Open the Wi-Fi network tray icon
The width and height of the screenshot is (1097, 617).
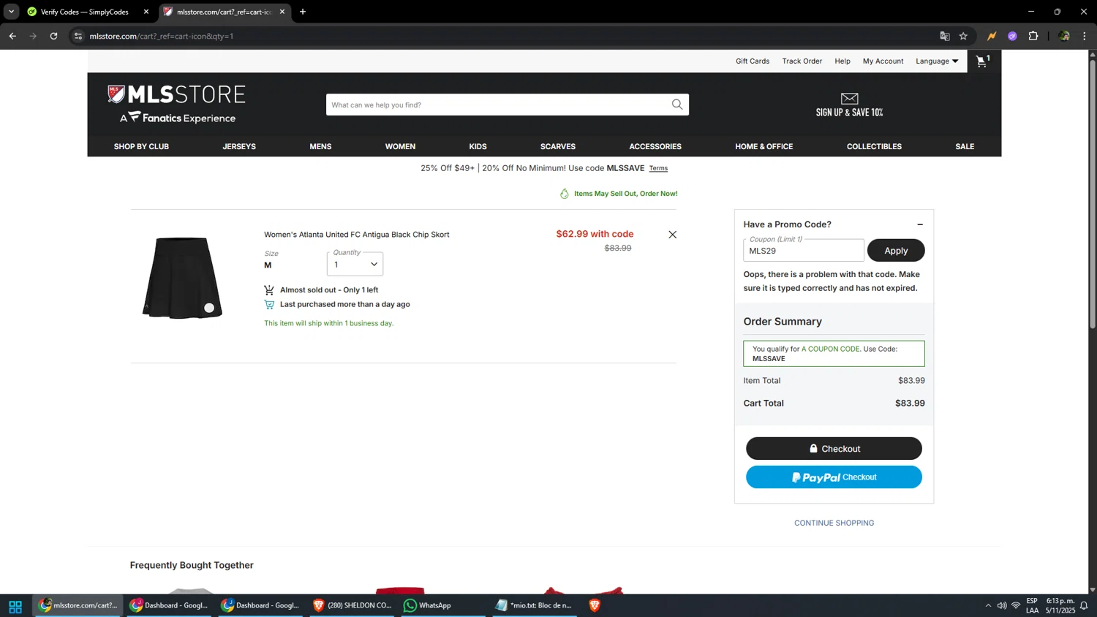(1016, 605)
